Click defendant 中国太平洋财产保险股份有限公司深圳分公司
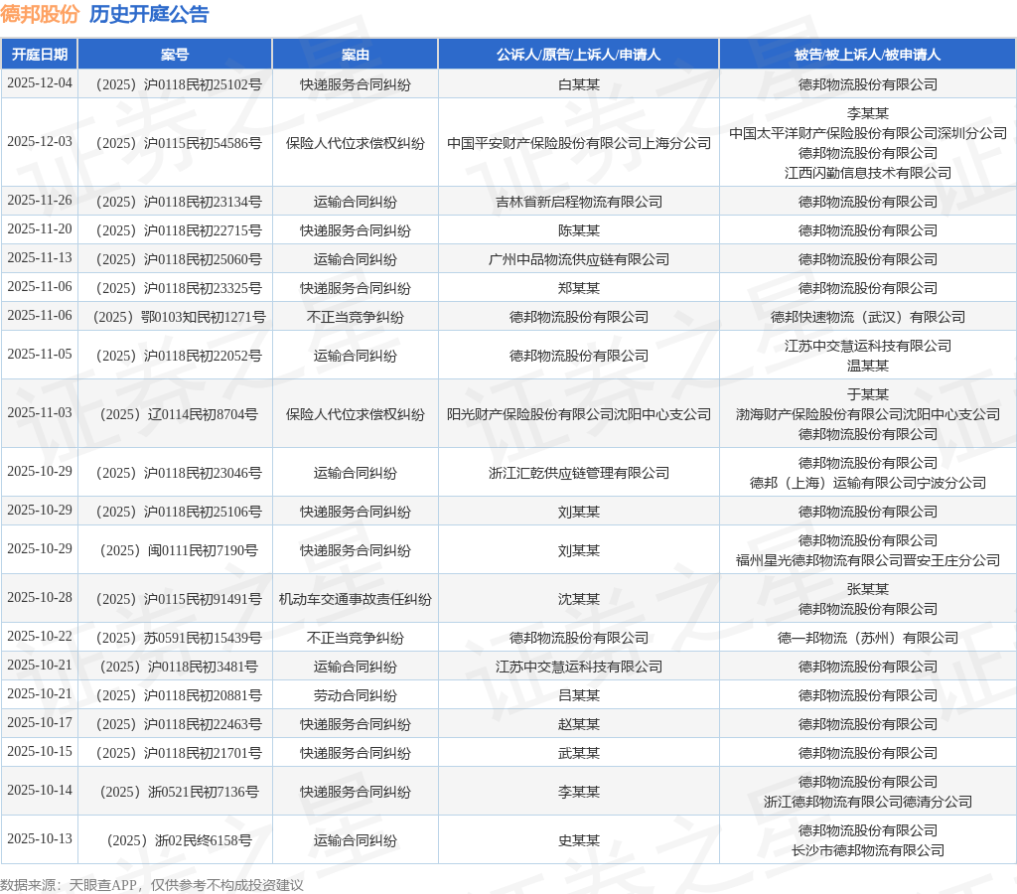The image size is (1017, 894). [868, 133]
